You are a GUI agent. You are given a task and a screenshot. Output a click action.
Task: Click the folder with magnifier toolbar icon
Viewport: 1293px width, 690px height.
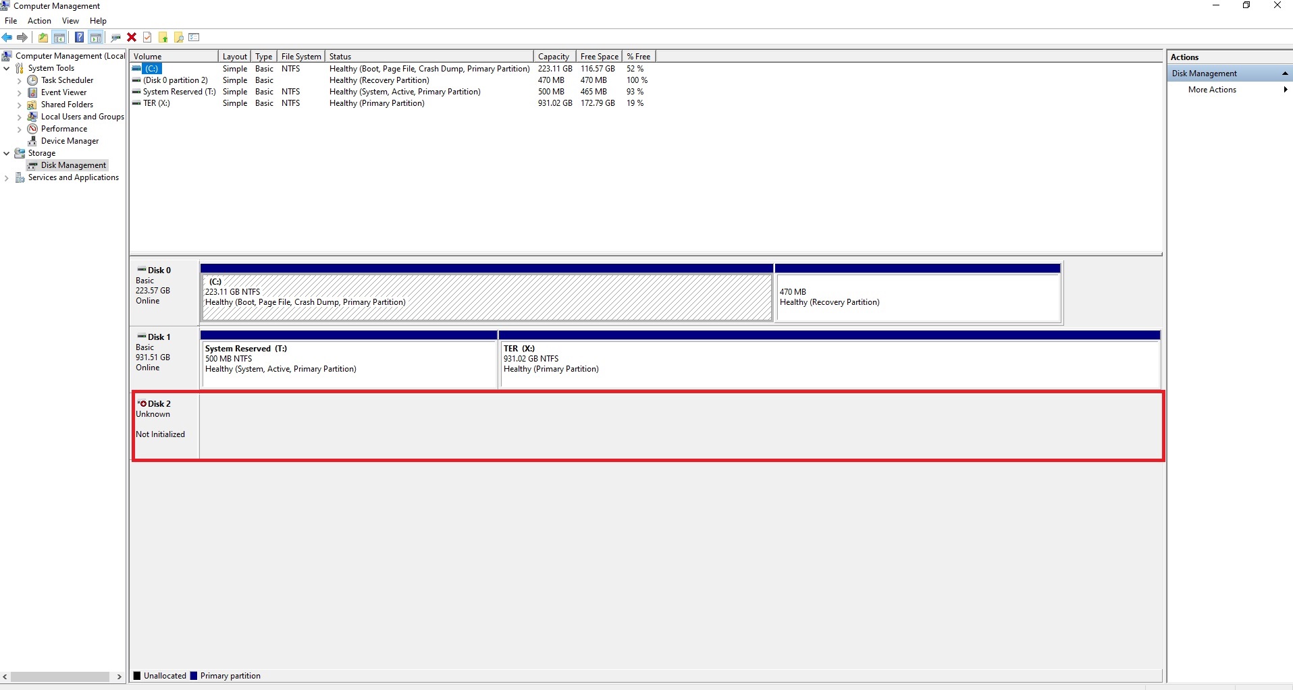click(x=179, y=38)
